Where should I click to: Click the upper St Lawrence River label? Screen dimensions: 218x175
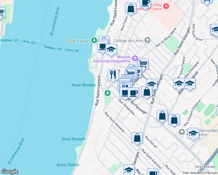(55, 21)
